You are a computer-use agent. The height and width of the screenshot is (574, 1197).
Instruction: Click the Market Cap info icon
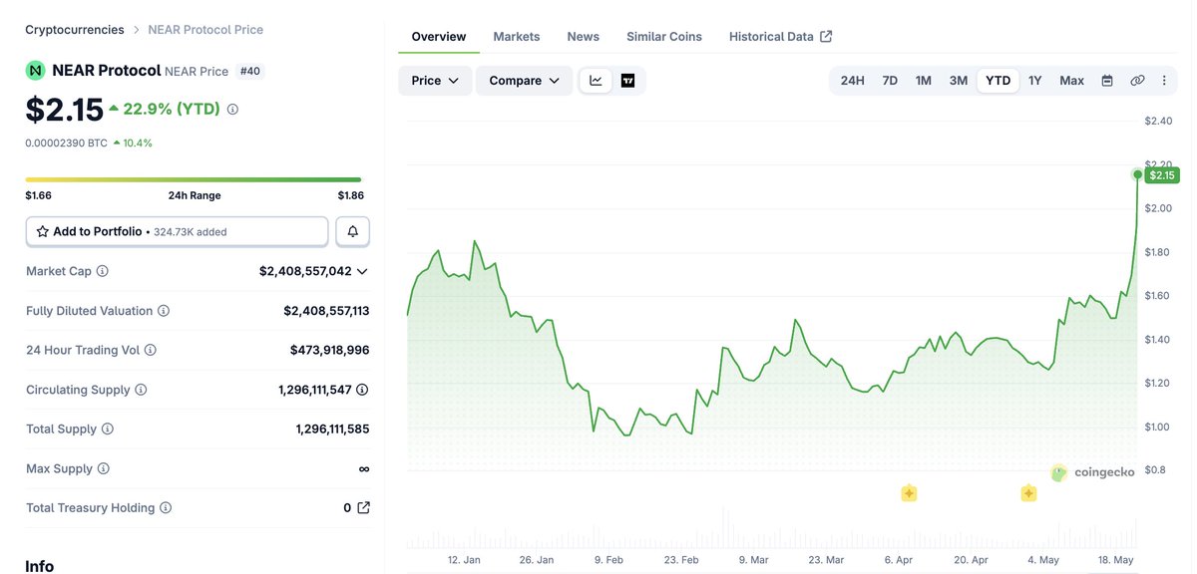coord(102,271)
